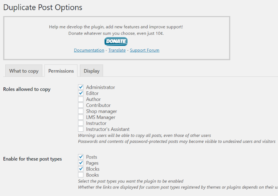Tick the LMS Manager checkbox

pyautogui.click(x=81, y=117)
